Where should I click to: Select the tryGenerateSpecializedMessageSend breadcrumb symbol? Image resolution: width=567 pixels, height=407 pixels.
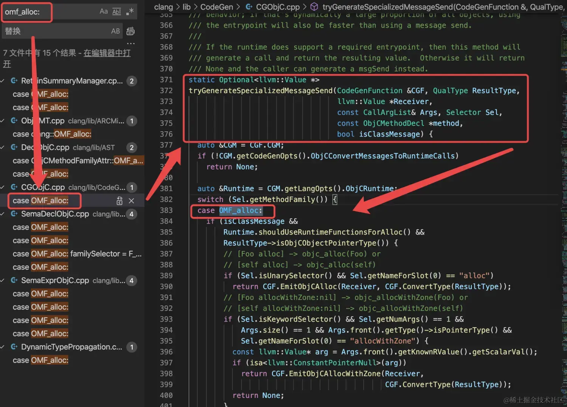point(437,7)
